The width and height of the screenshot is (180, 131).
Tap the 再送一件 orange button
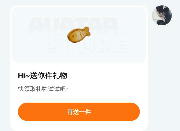click(x=79, y=112)
